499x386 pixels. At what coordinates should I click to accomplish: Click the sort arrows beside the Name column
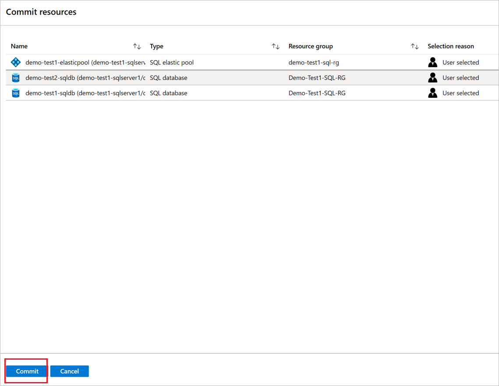tap(137, 46)
